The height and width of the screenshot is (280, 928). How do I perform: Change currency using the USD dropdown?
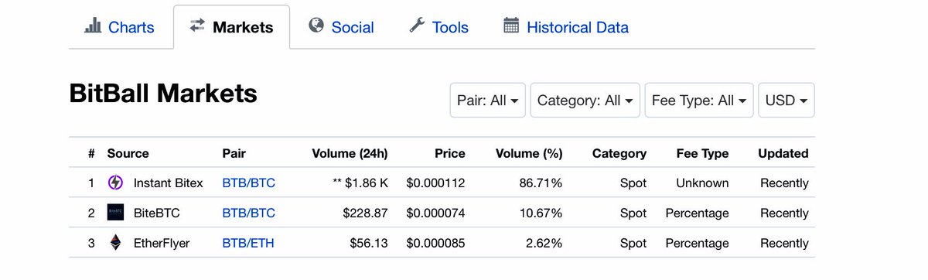[x=786, y=101]
